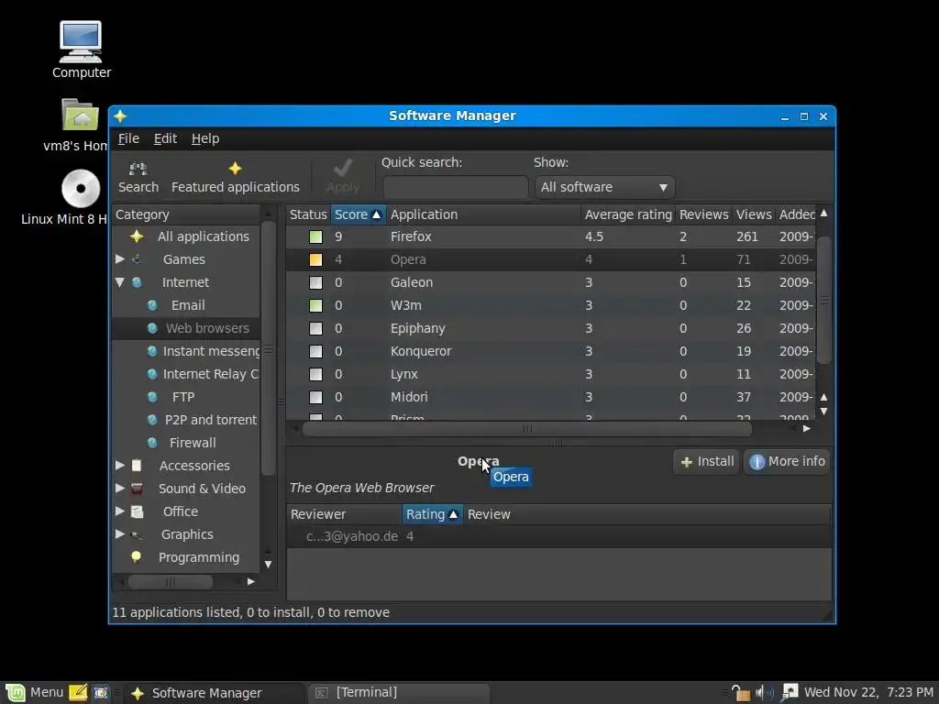
Task: Sort by the Views column header
Action: click(x=754, y=214)
